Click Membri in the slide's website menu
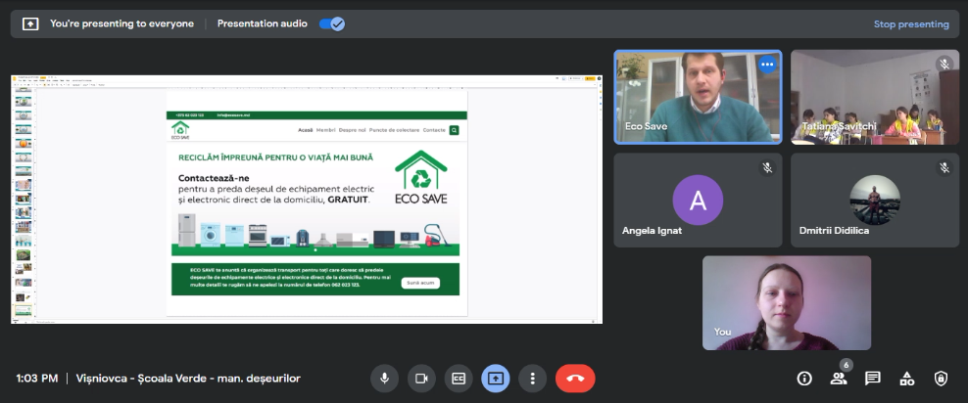This screenshot has width=968, height=403. pos(326,130)
